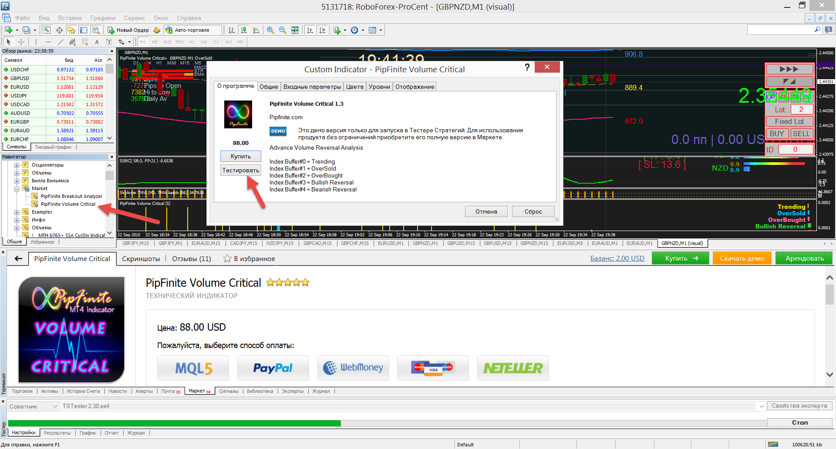Select the text 'A' tool
The height and width of the screenshot is (449, 836).
tap(97, 42)
